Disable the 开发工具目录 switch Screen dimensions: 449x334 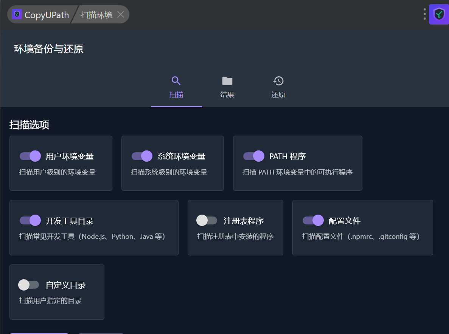point(30,220)
